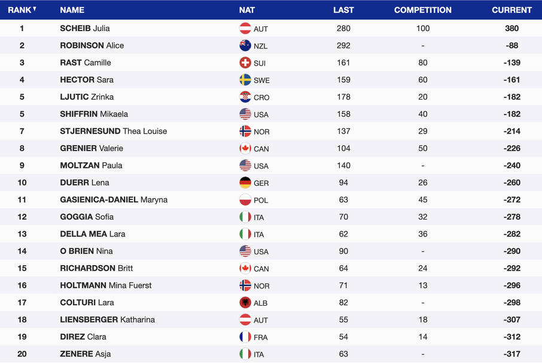Click the Poland flag for Gasienica-Daniel Maryna
The width and height of the screenshot is (542, 363).
tap(245, 200)
